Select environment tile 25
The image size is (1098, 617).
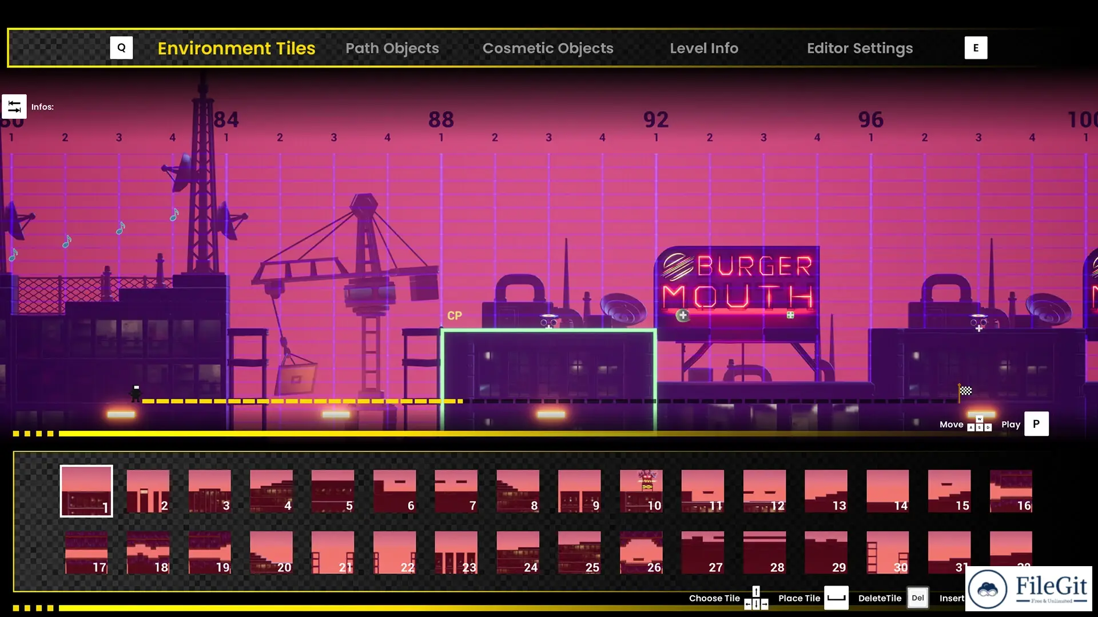(579, 552)
